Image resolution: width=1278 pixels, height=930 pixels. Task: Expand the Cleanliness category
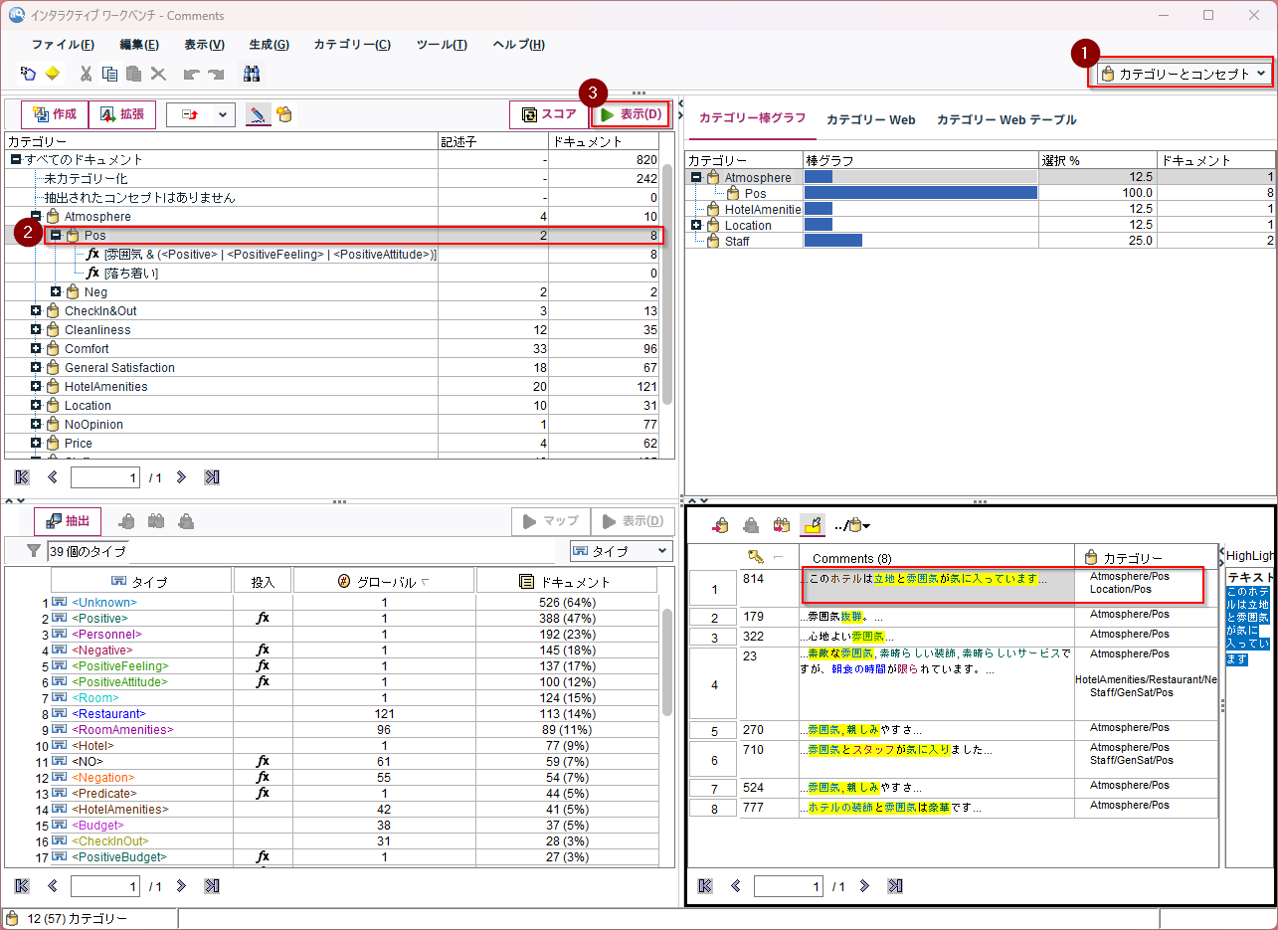click(36, 329)
